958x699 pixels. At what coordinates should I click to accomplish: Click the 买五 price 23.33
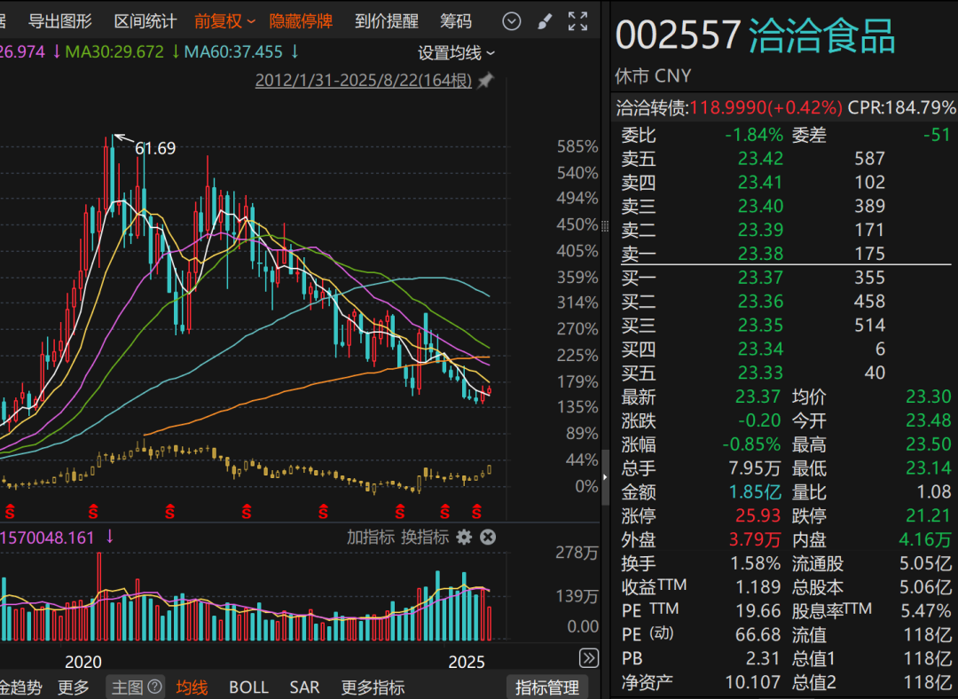tap(760, 373)
